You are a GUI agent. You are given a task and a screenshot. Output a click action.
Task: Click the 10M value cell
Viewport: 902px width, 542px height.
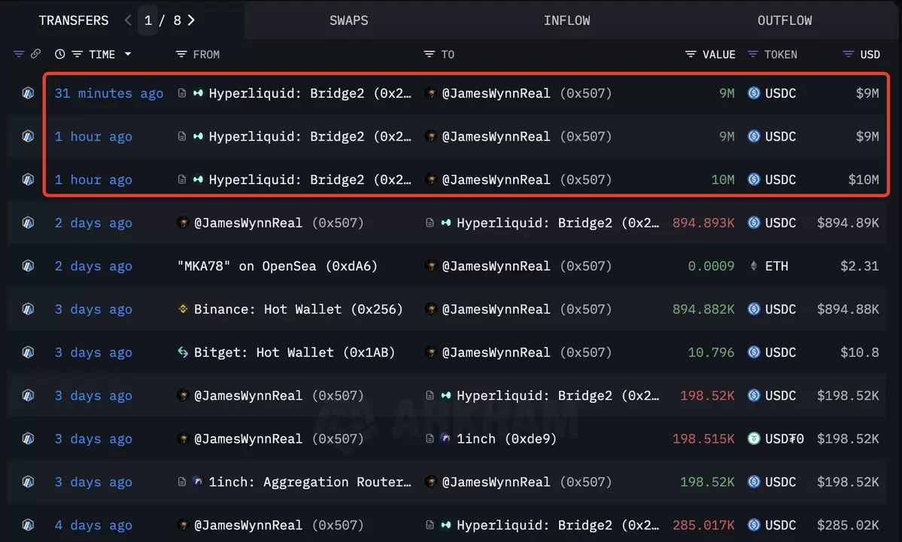pos(723,180)
